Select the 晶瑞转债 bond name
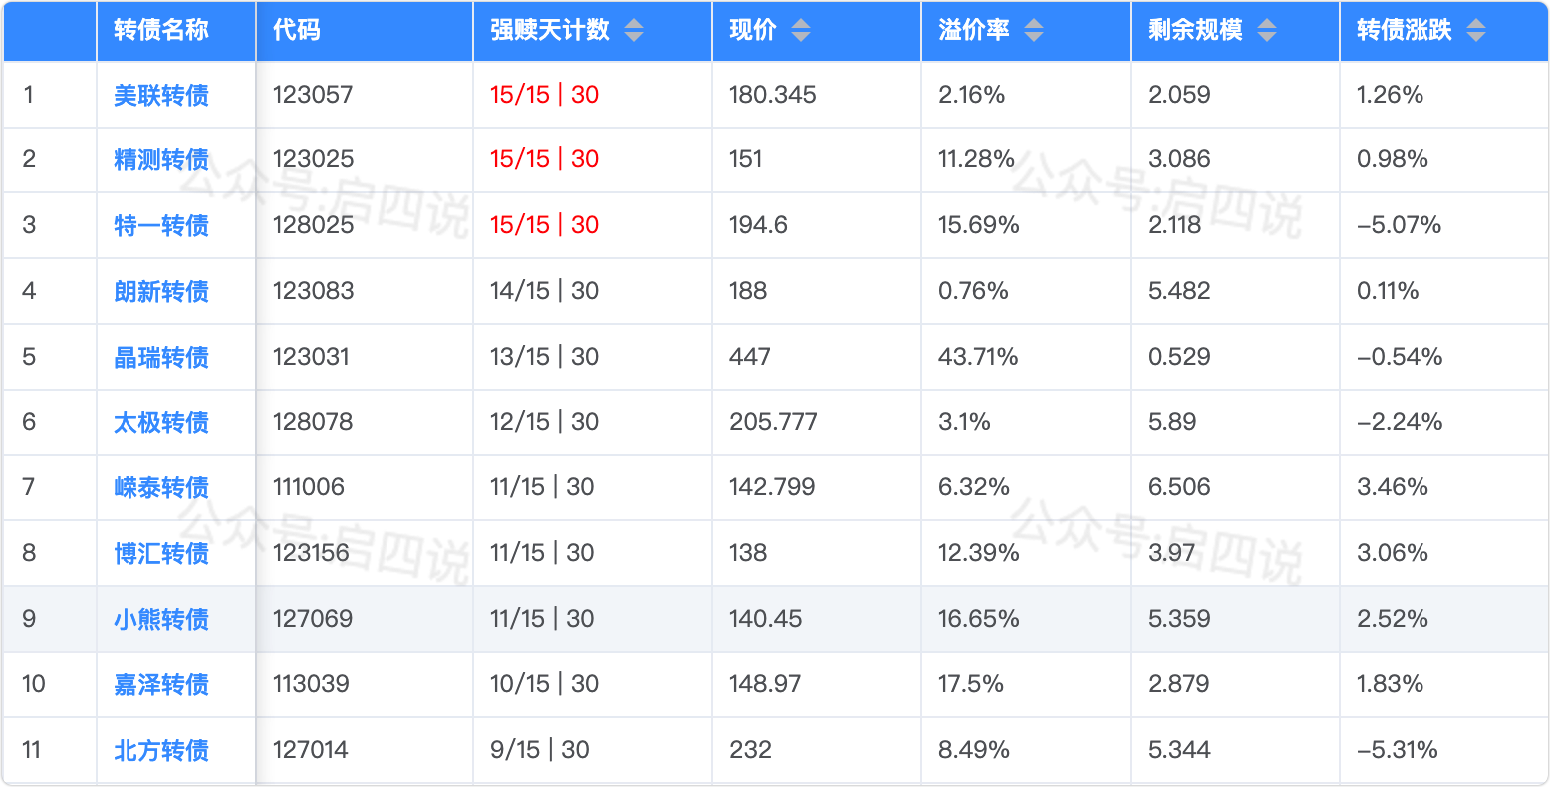The height and width of the screenshot is (787, 1550). [x=161, y=357]
